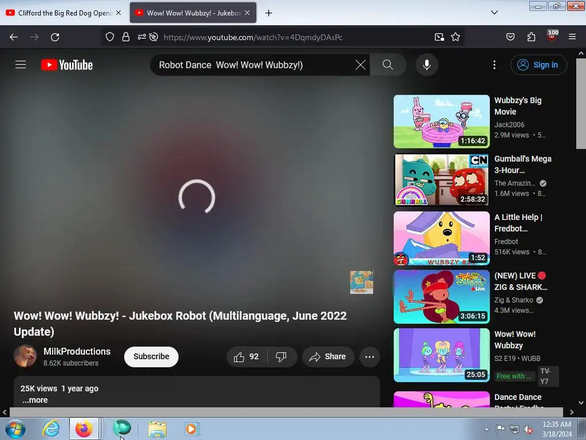Launch Internet Explorer from taskbar
Viewport: 586px width, 440px height.
(51, 429)
